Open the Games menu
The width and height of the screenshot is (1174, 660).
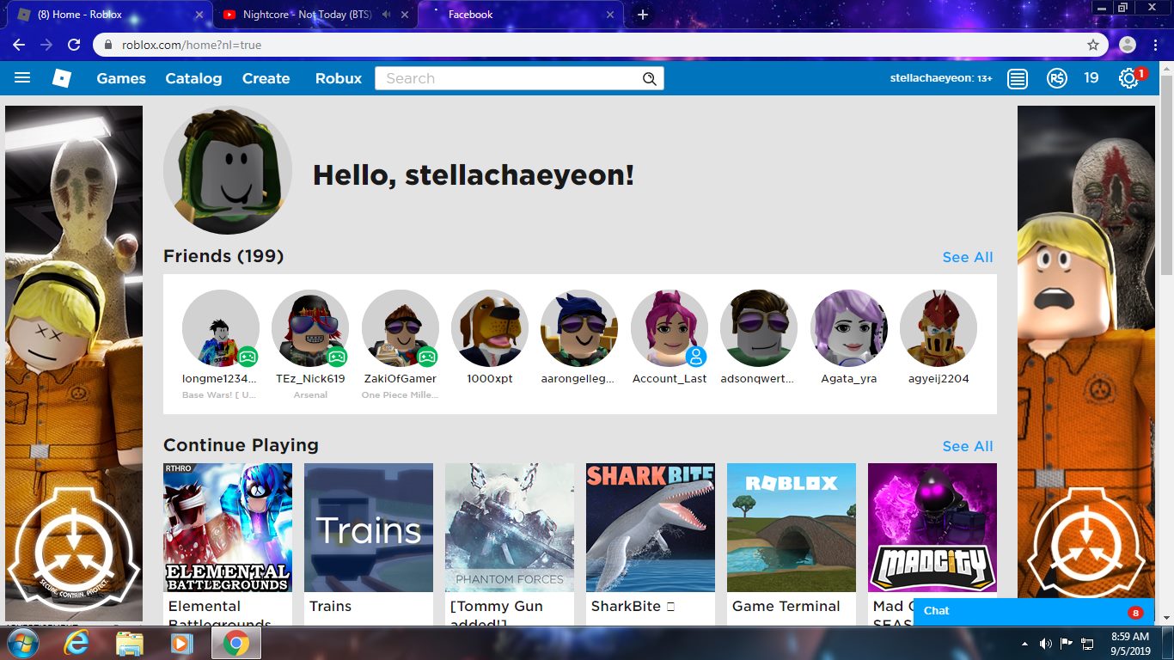(x=121, y=78)
